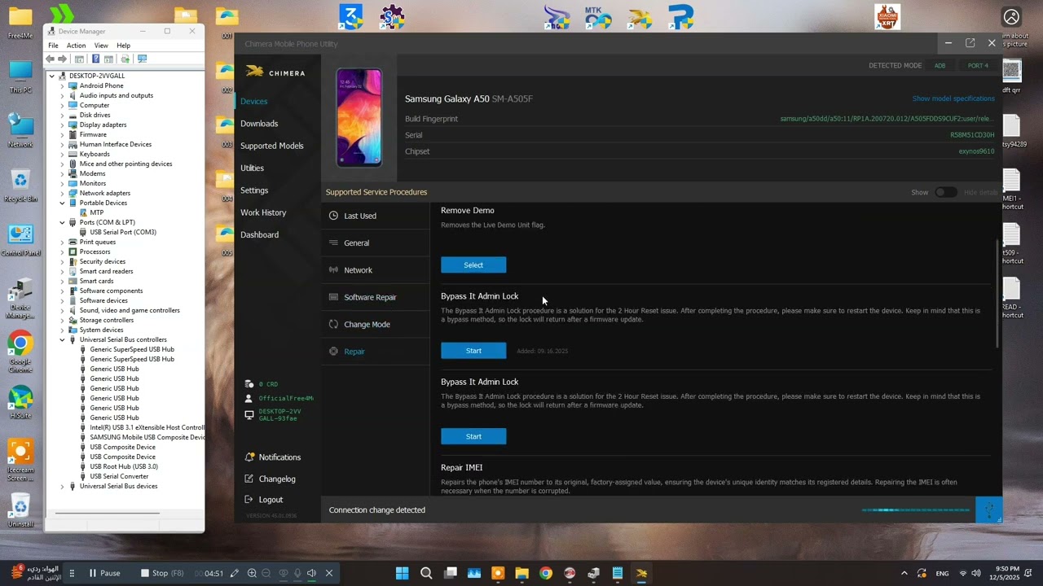Viewport: 1043px width, 586px height.
Task: Collapse the Portable Devices node
Action: [x=62, y=203]
